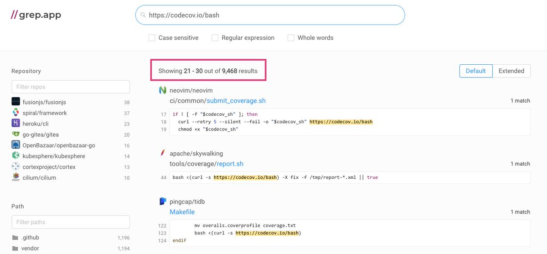Screen dimensions: 547x254
Task: Click the spiral/framework repo icon
Action: click(x=15, y=113)
